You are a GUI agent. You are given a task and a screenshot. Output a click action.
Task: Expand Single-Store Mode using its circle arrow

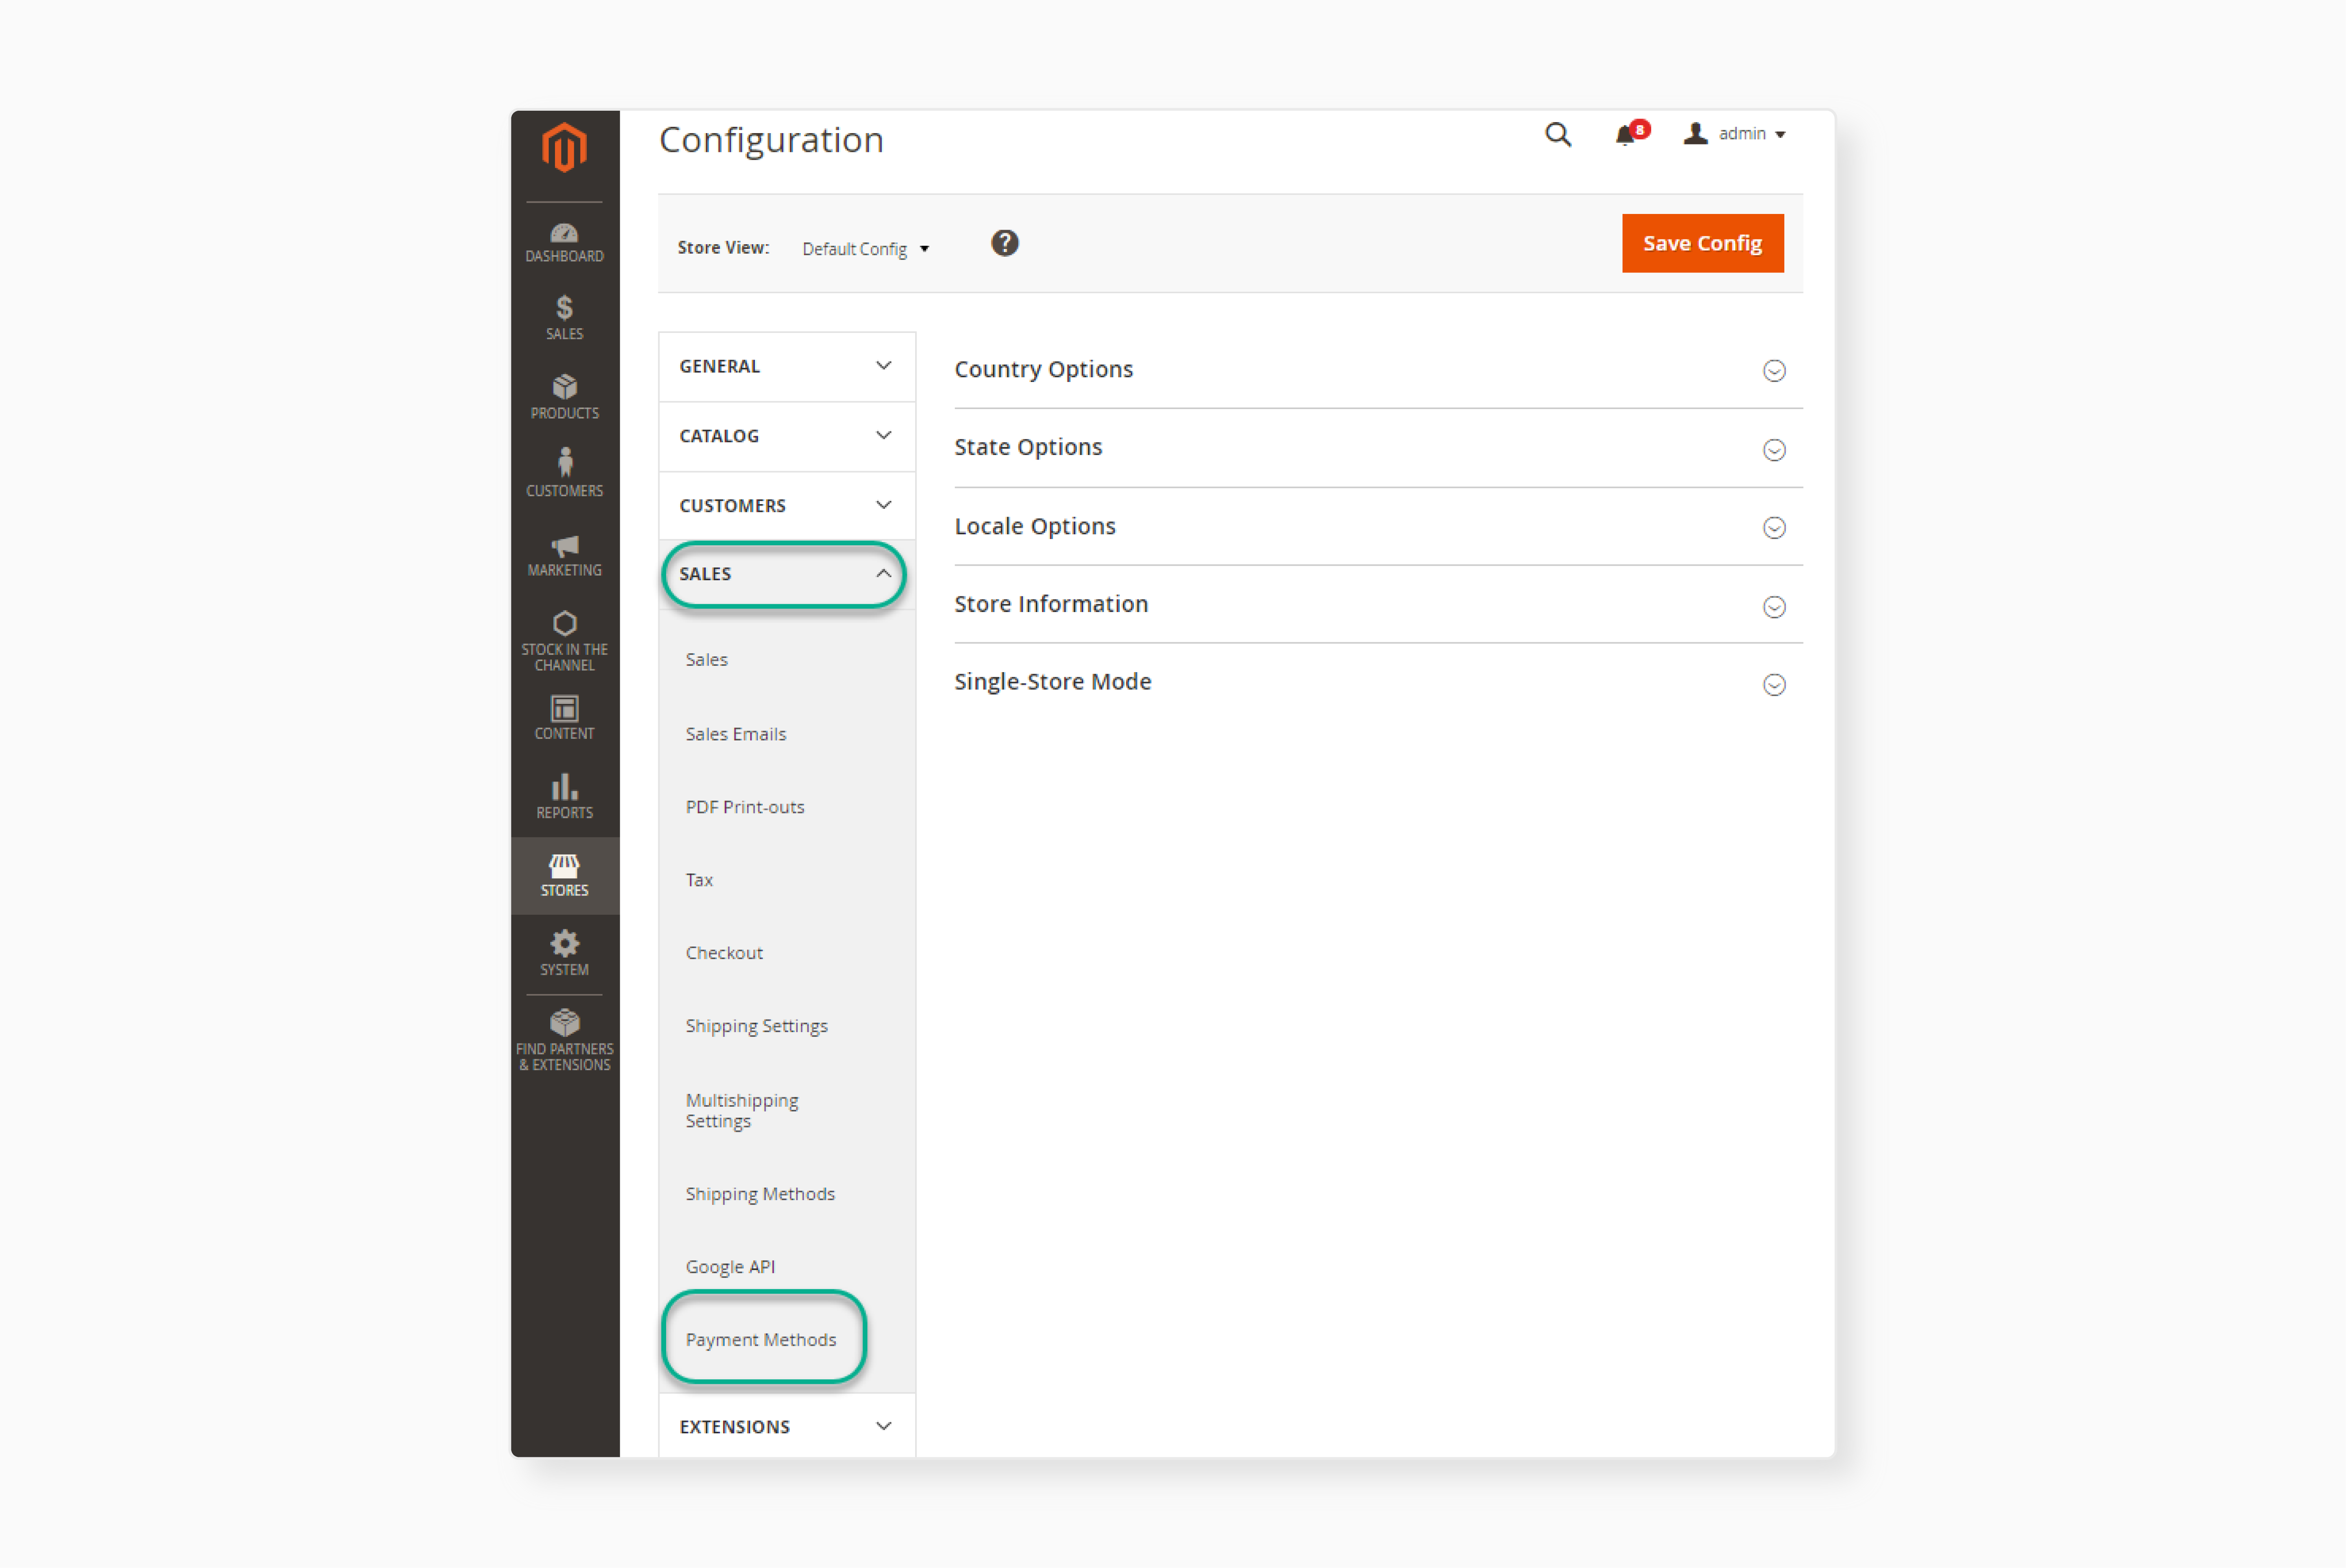1774,685
